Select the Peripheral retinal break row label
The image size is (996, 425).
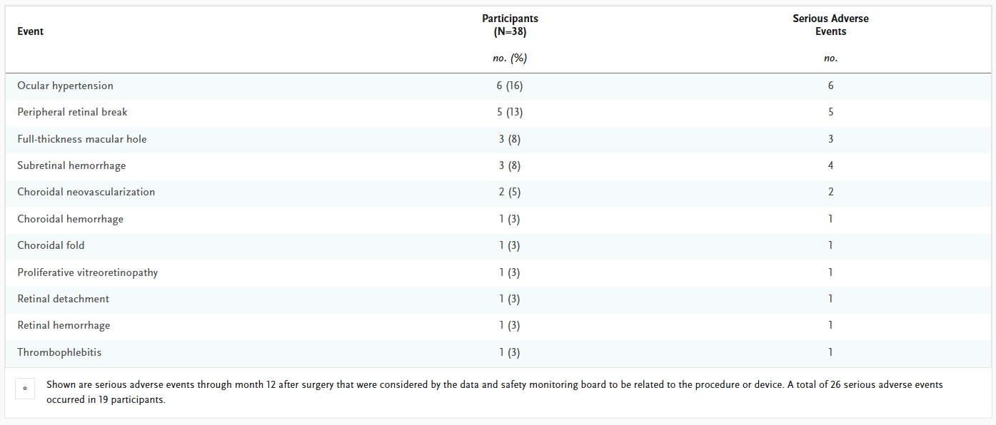coord(72,112)
